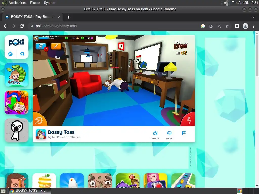Click the orange reset arrow button in game

(39, 120)
